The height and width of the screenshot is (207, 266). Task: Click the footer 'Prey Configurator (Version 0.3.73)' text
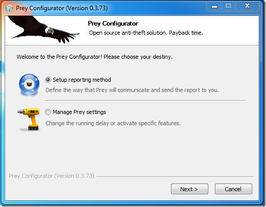[x=52, y=176]
